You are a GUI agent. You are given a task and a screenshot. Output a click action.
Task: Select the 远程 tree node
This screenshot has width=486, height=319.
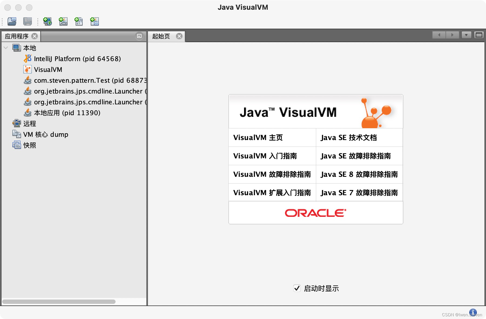pos(30,124)
